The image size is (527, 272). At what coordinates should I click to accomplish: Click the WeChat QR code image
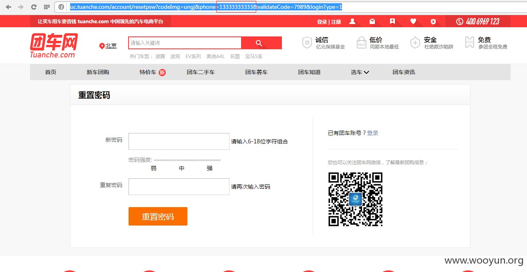(355, 199)
